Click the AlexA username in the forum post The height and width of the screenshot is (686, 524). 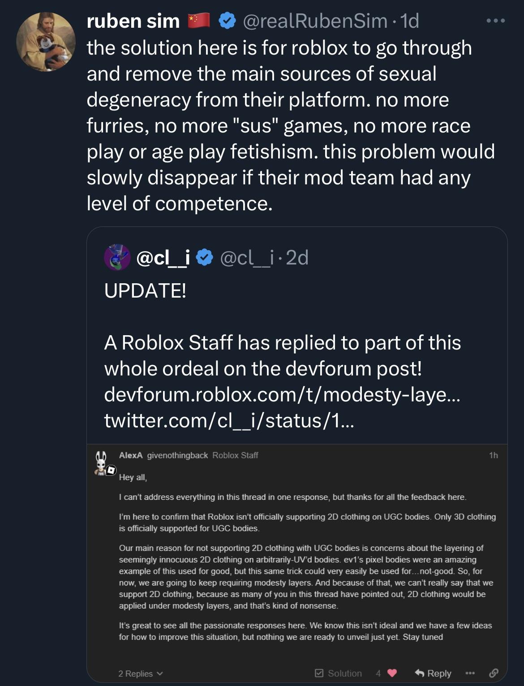pos(130,455)
